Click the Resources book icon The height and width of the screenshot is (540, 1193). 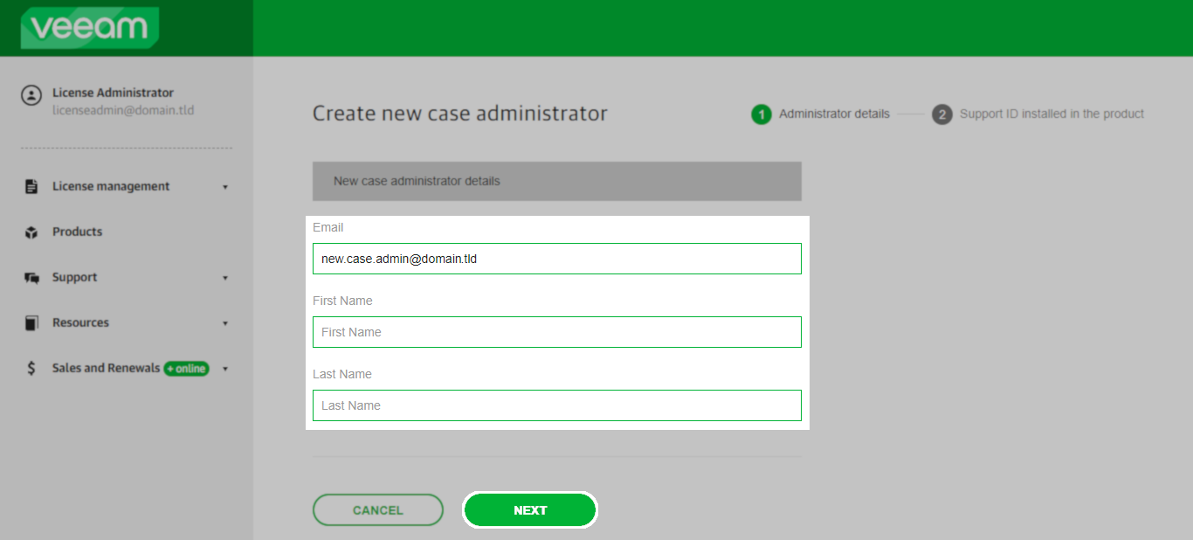click(x=31, y=323)
